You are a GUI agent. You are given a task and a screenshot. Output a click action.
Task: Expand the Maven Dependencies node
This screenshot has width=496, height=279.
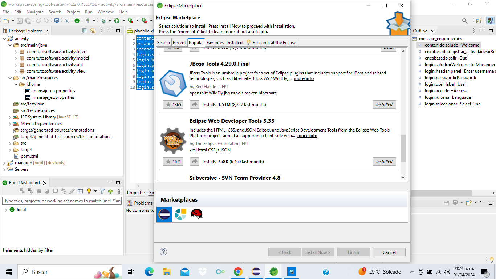[x=10, y=124]
